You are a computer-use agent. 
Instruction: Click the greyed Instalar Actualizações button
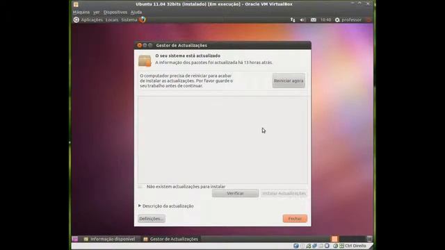284,193
